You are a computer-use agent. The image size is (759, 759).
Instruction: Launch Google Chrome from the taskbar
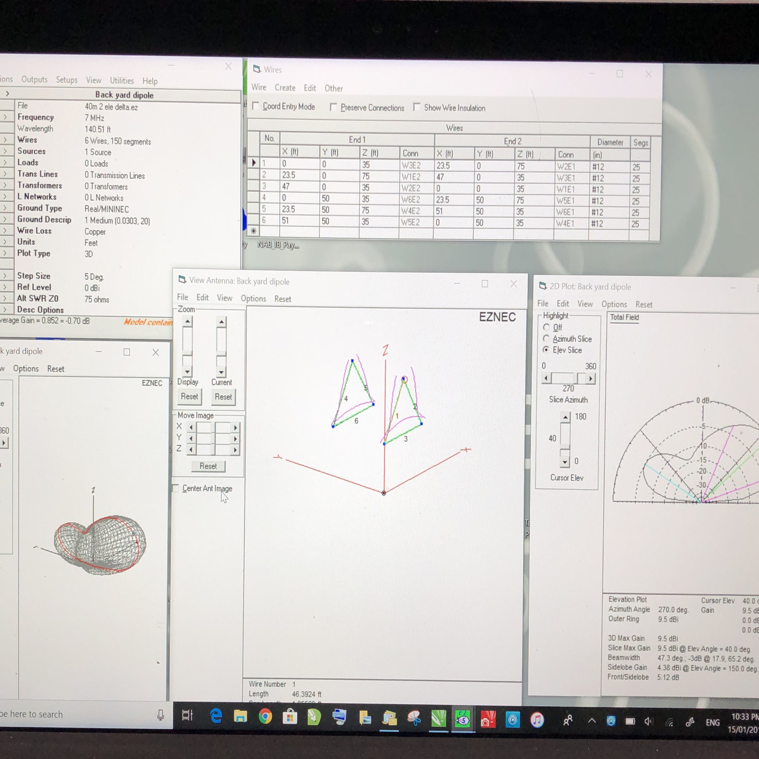click(265, 716)
